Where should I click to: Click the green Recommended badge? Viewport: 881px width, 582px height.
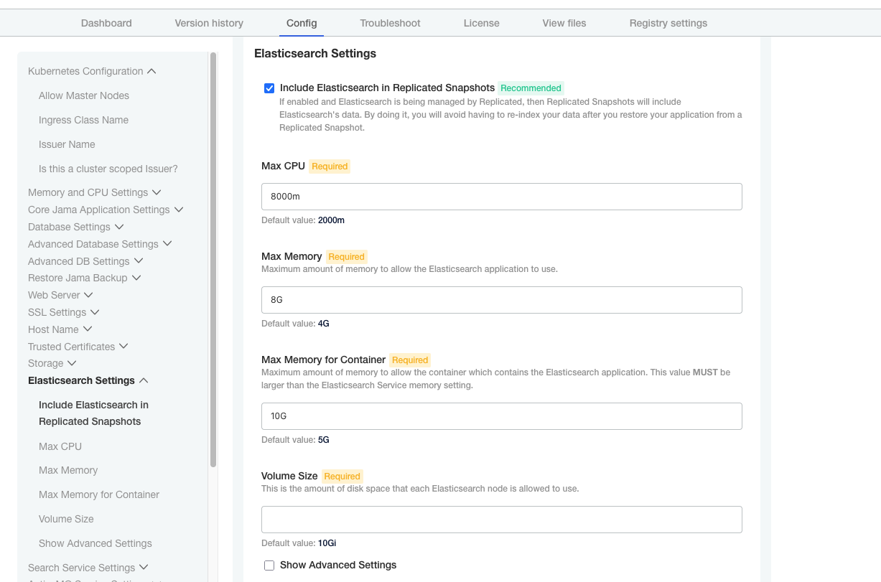click(531, 88)
